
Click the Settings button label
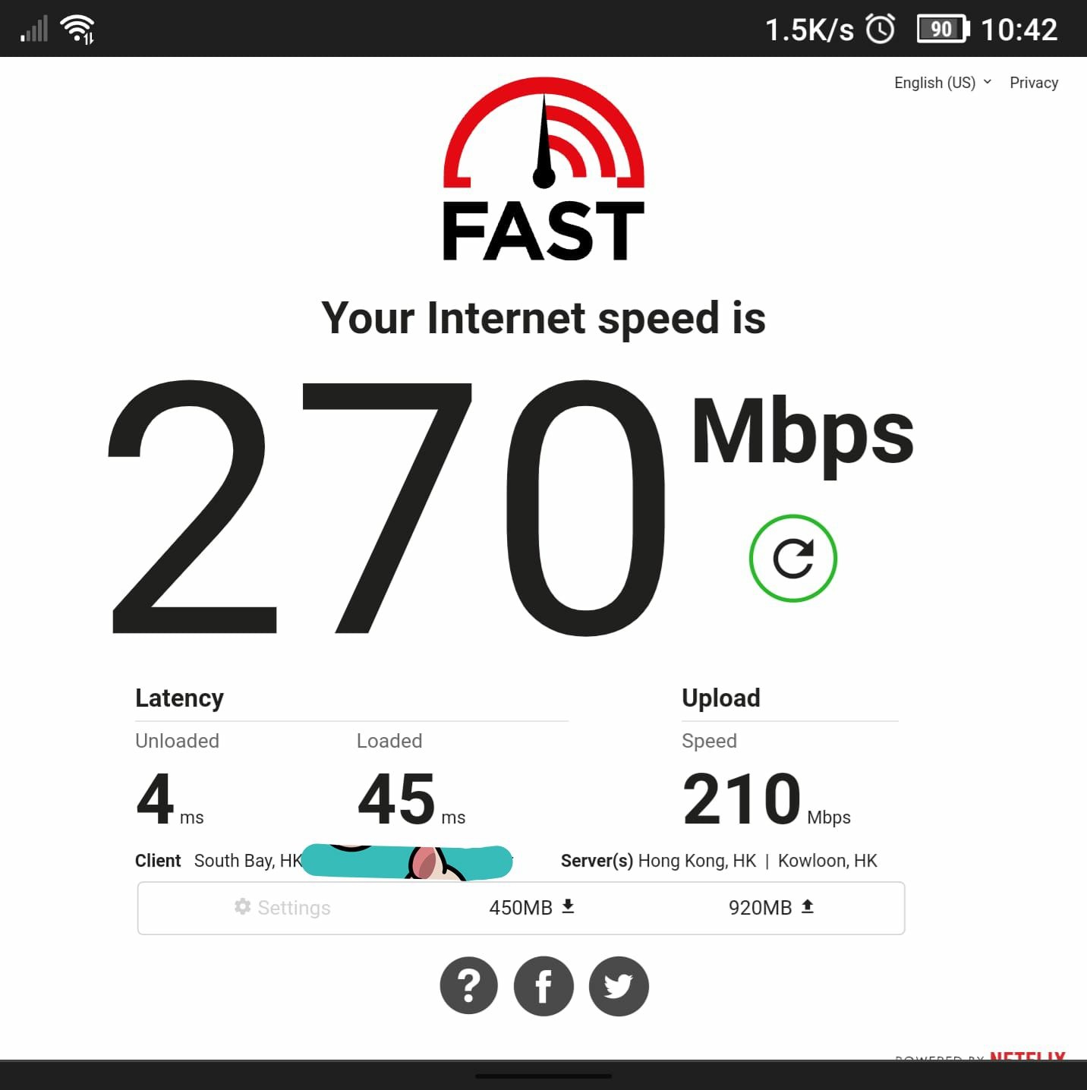click(x=294, y=907)
